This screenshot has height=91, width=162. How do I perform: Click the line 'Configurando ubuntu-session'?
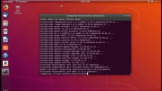coord(67,40)
